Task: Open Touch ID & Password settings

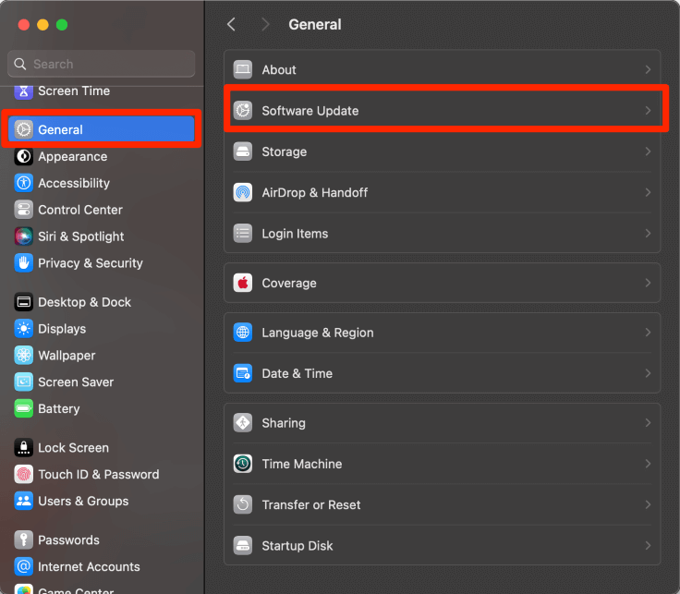Action: coord(98,475)
